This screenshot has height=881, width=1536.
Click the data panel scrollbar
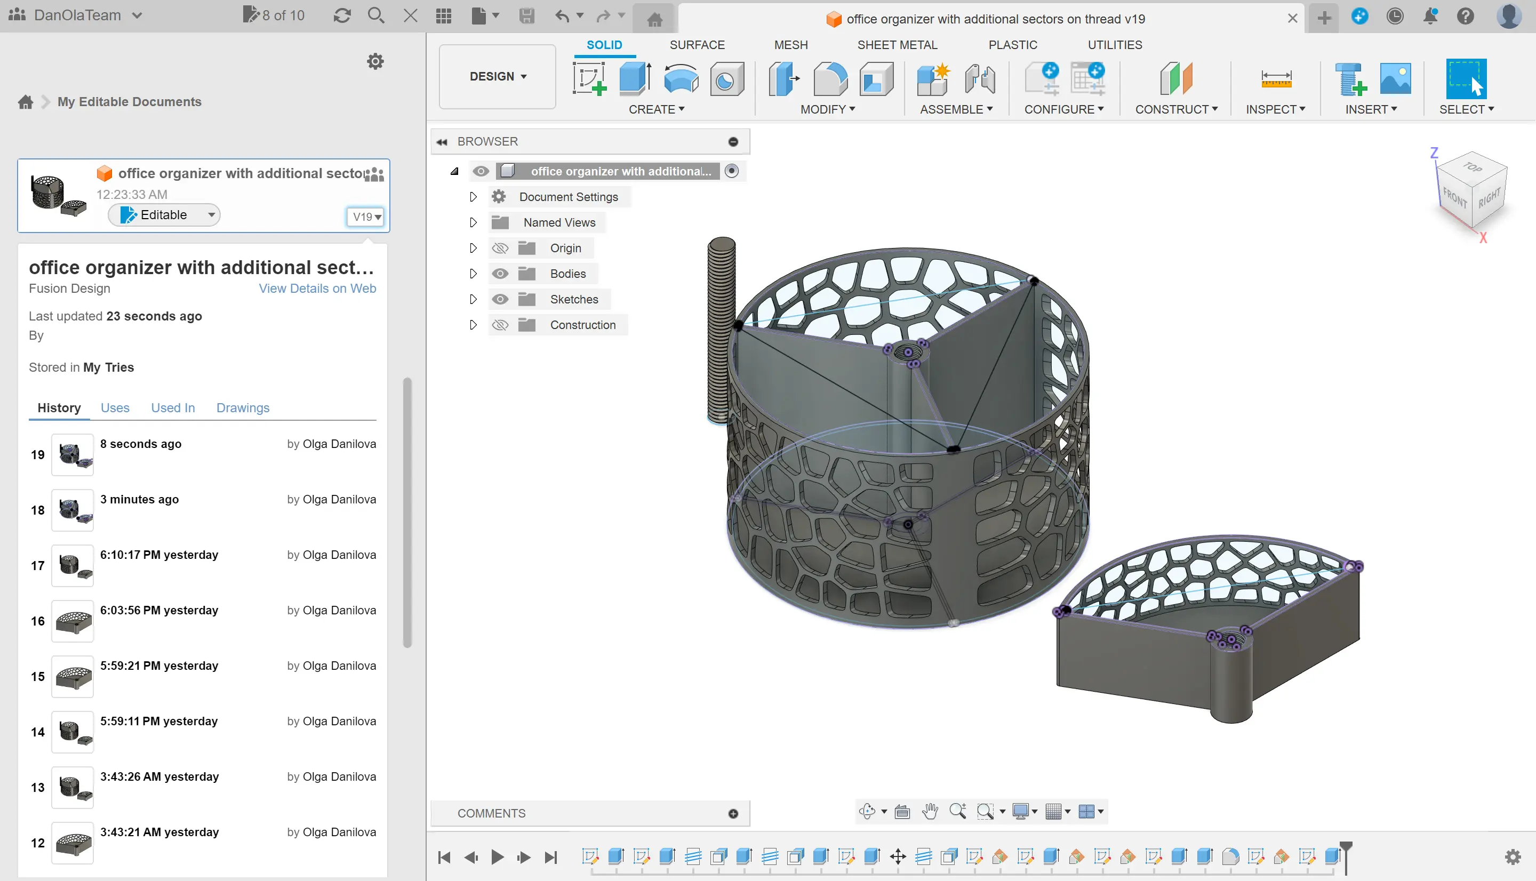pos(407,512)
